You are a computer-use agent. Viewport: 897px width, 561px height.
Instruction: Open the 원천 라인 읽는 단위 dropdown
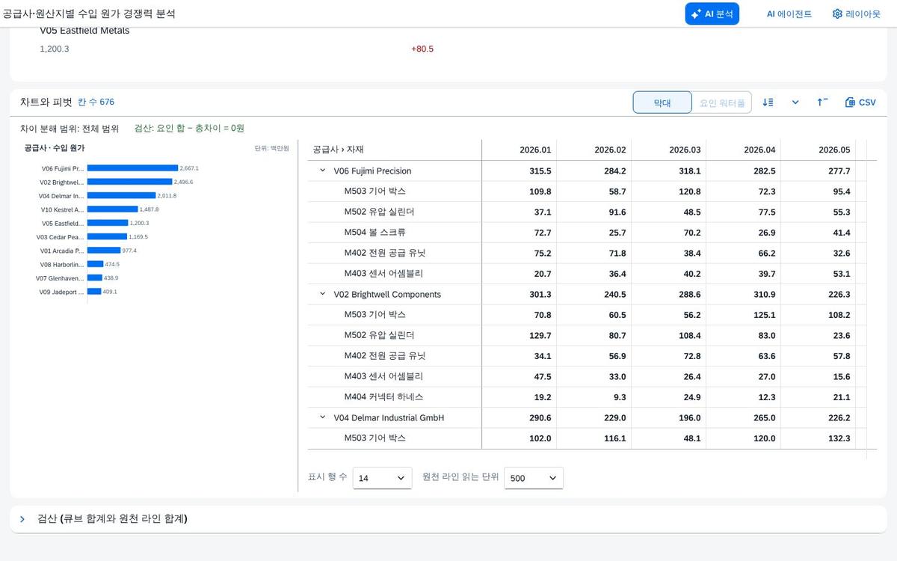[534, 478]
